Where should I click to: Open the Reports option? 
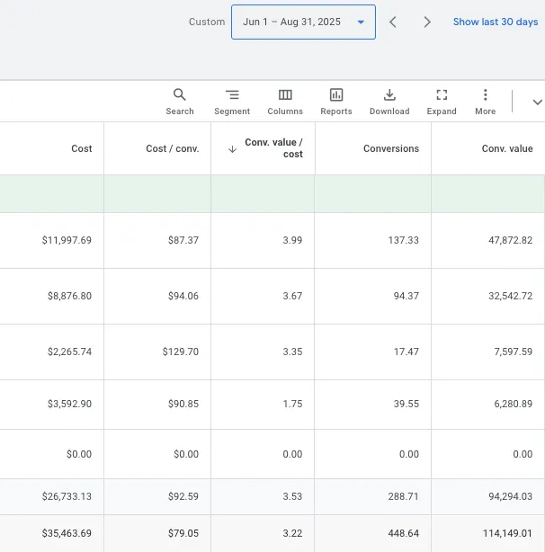pyautogui.click(x=336, y=101)
